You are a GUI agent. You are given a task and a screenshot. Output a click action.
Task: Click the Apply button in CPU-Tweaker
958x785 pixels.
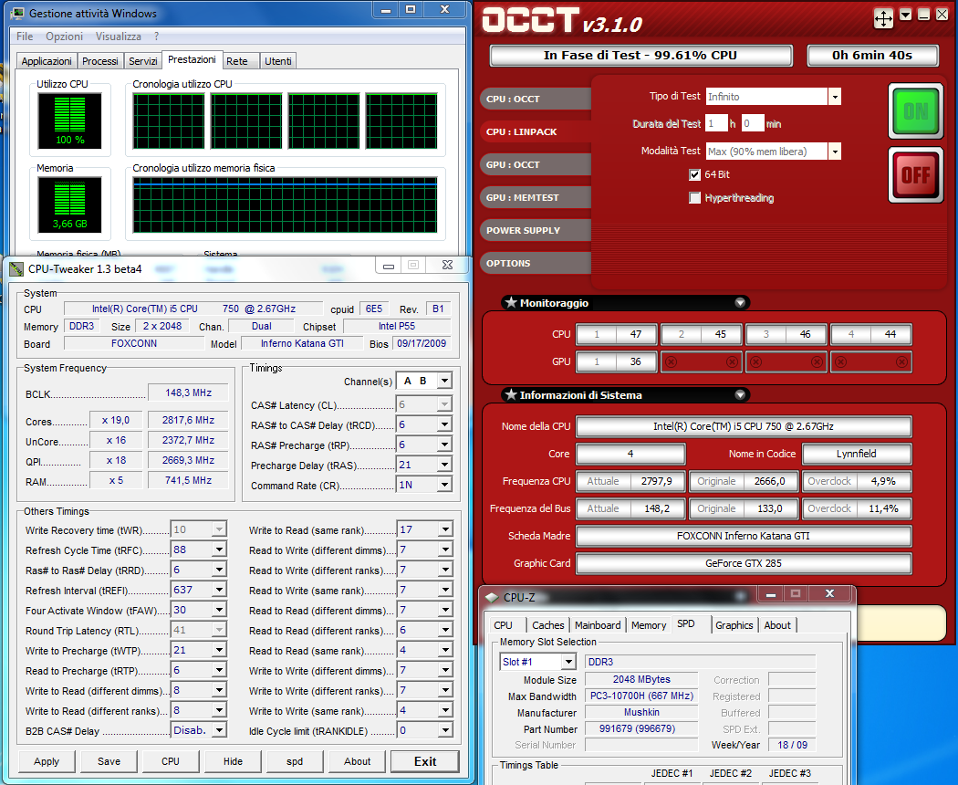coord(47,762)
